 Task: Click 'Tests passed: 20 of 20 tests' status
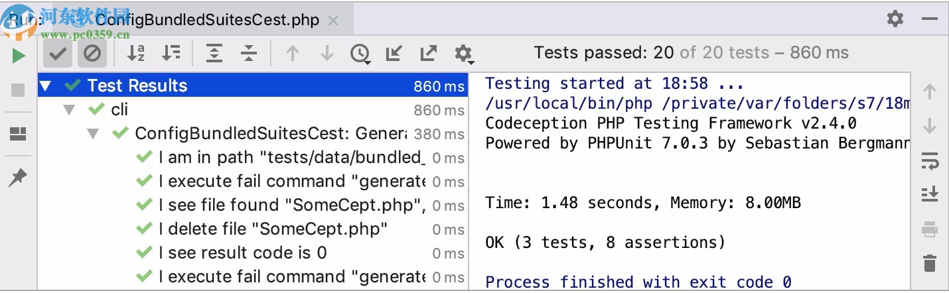[691, 52]
